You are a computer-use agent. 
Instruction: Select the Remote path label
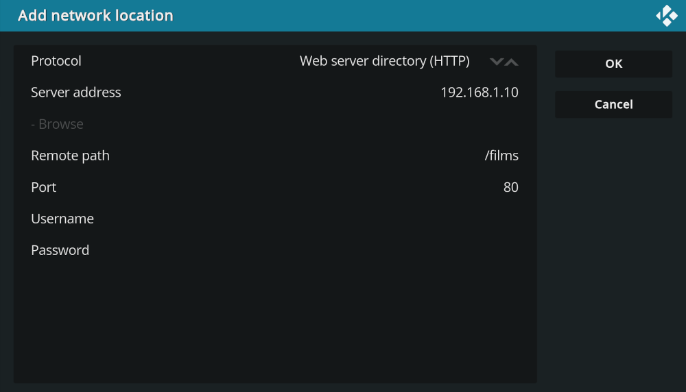[x=70, y=156]
